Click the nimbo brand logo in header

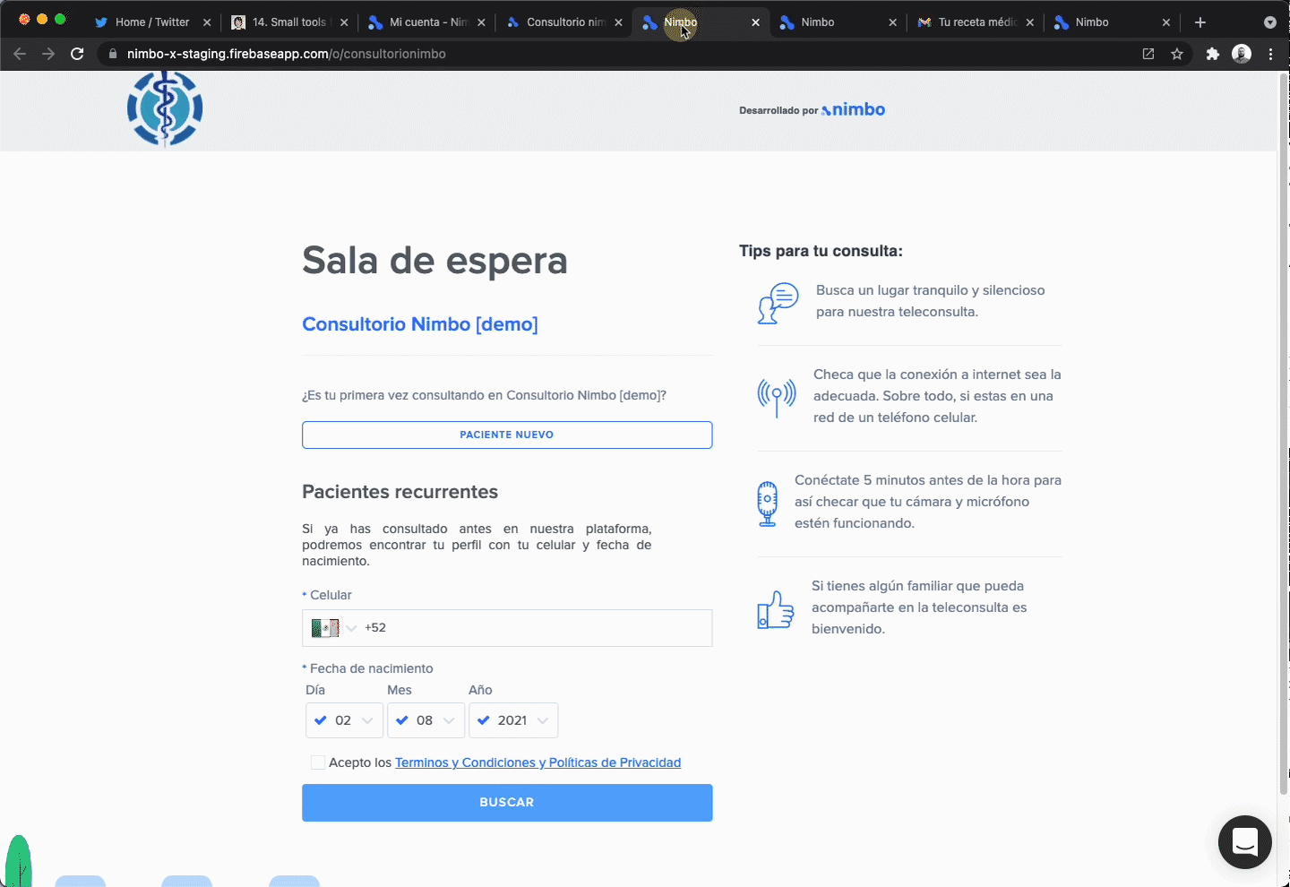pyautogui.click(x=853, y=109)
